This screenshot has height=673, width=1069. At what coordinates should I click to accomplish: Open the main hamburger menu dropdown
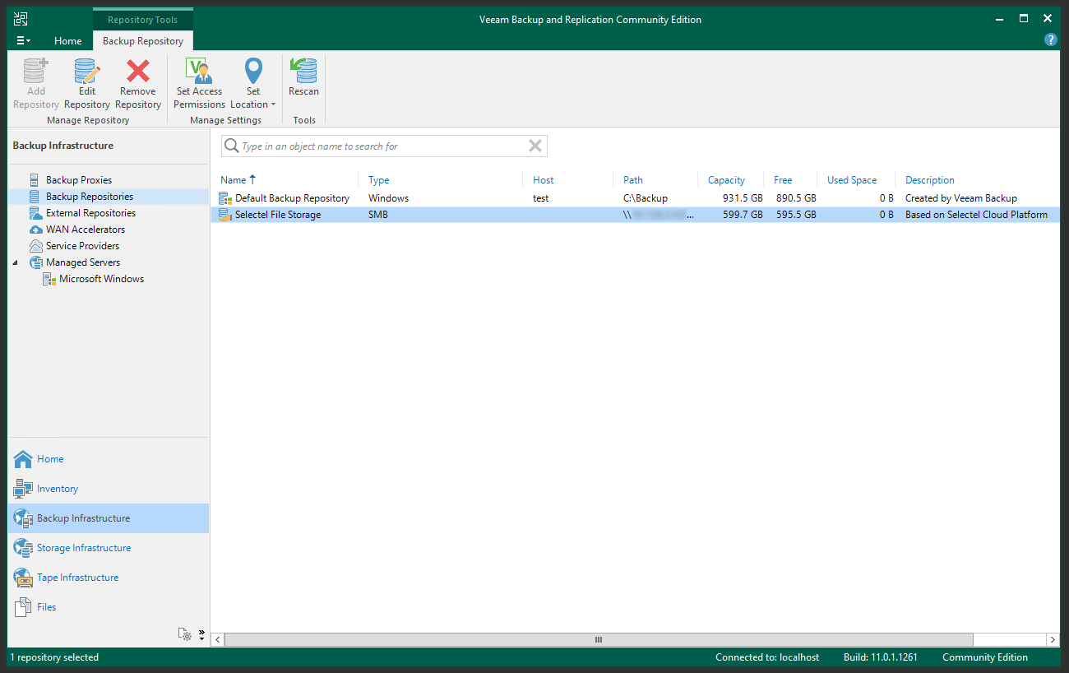(23, 40)
